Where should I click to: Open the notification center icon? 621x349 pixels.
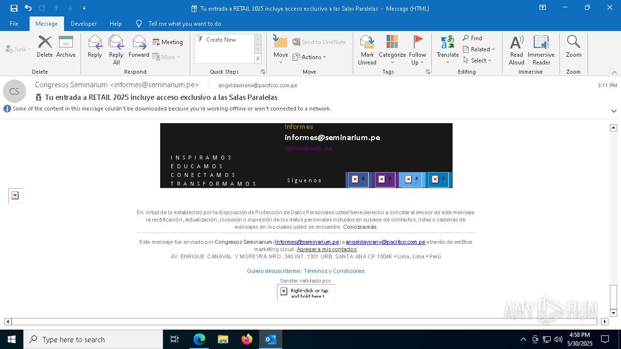point(605,339)
